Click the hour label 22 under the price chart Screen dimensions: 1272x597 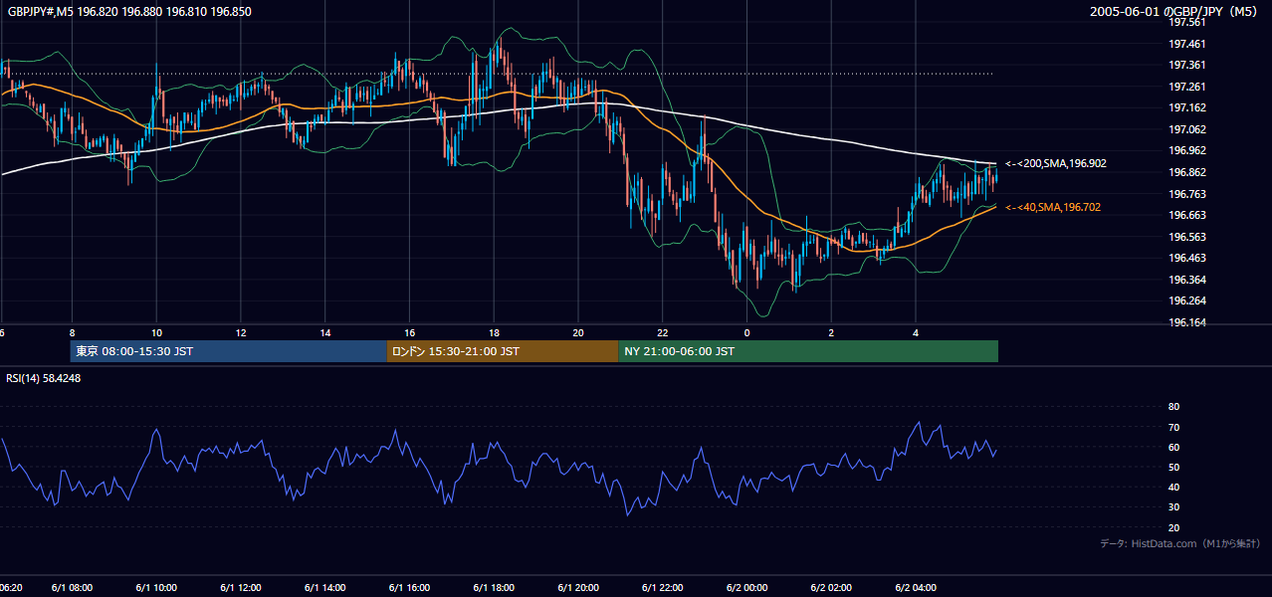(x=663, y=332)
